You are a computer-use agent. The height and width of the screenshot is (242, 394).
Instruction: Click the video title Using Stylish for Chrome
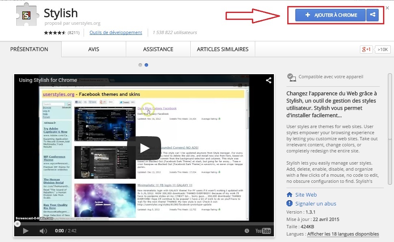[x=48, y=80]
